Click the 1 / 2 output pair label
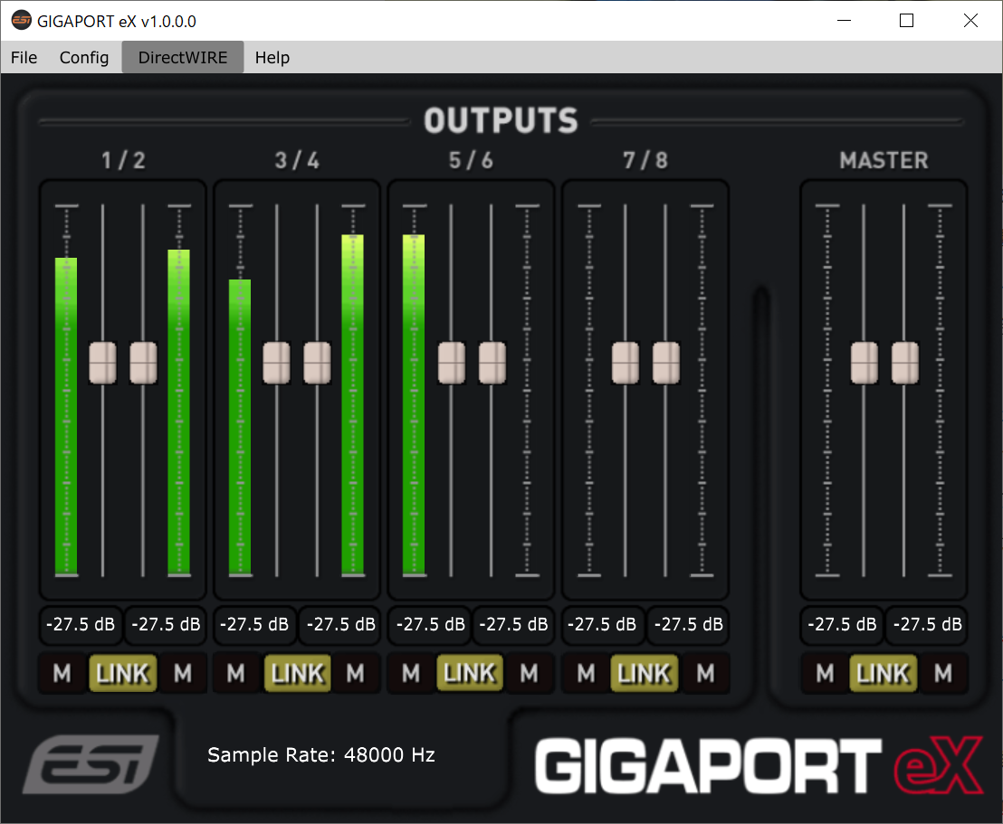Viewport: 1003px width, 824px height. click(x=123, y=160)
